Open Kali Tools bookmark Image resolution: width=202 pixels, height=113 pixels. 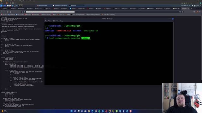click(12, 15)
